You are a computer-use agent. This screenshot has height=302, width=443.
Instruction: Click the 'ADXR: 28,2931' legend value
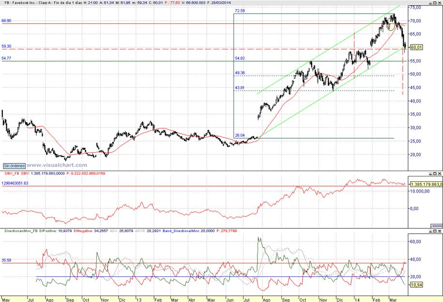coord(148,231)
